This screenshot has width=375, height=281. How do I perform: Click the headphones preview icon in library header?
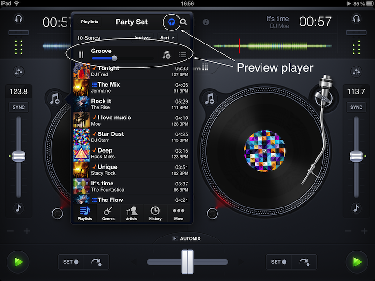click(x=172, y=22)
